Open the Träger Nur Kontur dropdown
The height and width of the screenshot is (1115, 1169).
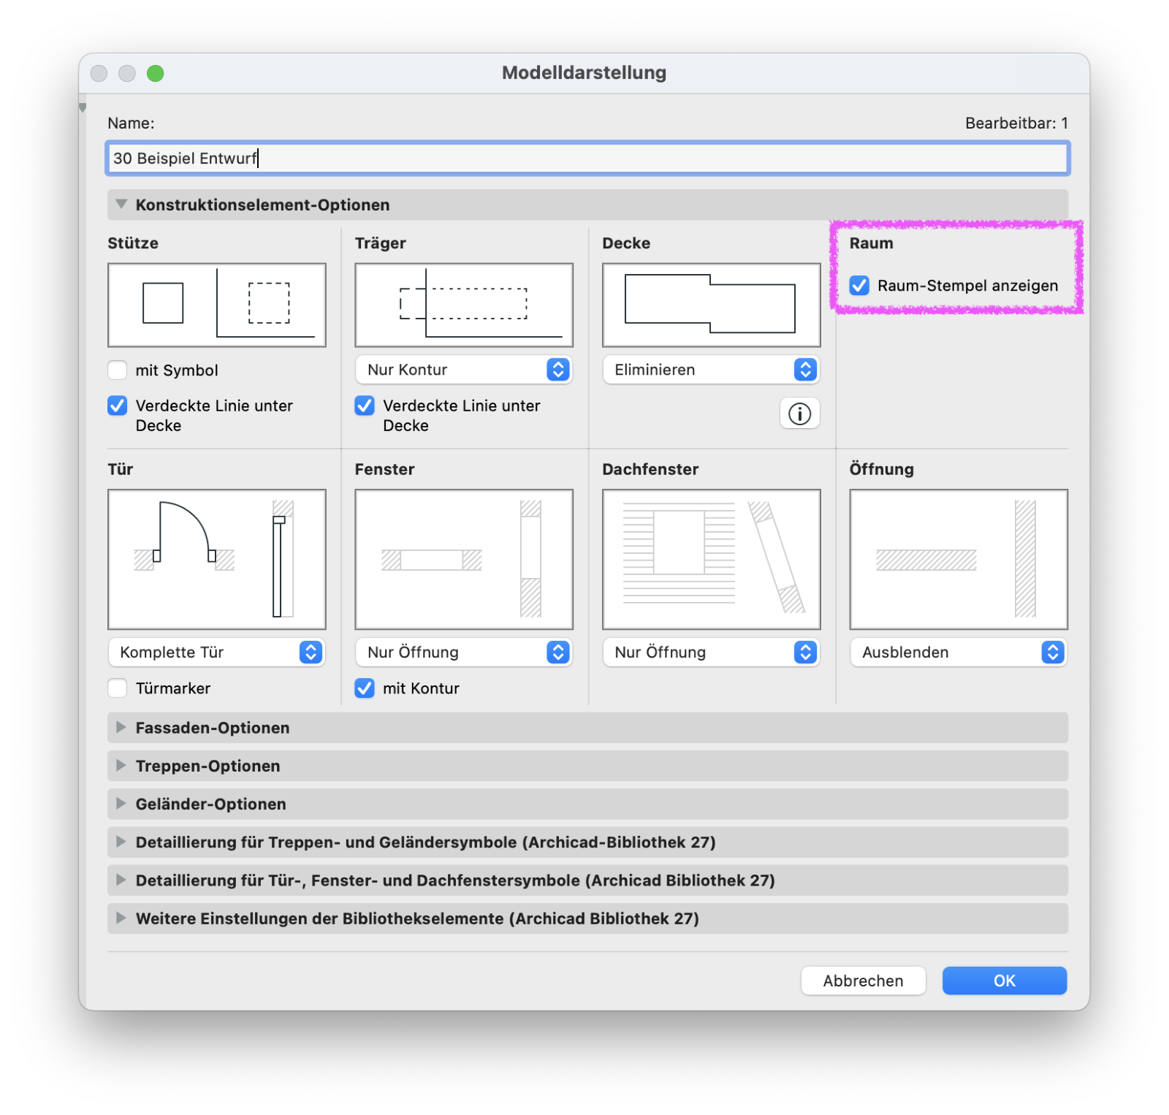(x=464, y=370)
